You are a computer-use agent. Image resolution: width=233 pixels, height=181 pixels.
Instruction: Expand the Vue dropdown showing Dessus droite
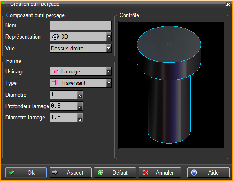click(x=109, y=48)
